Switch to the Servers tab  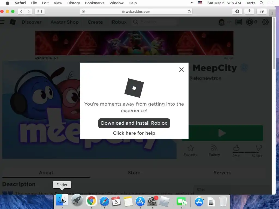[222, 173]
